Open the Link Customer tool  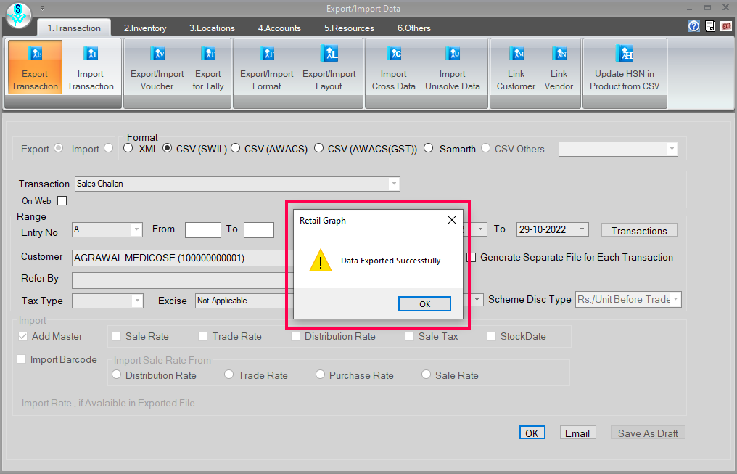(x=516, y=68)
